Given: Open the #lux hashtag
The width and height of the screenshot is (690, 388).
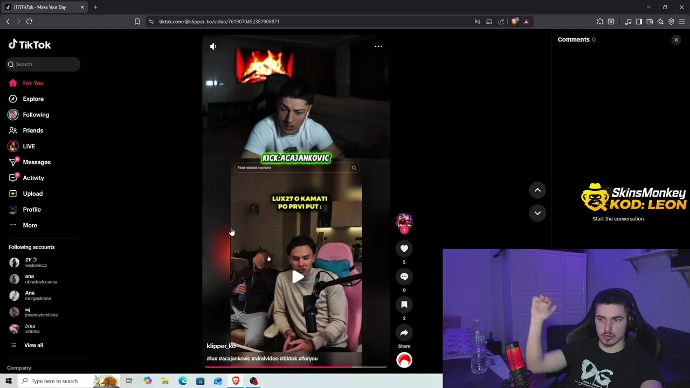Looking at the screenshot, I should (x=212, y=358).
